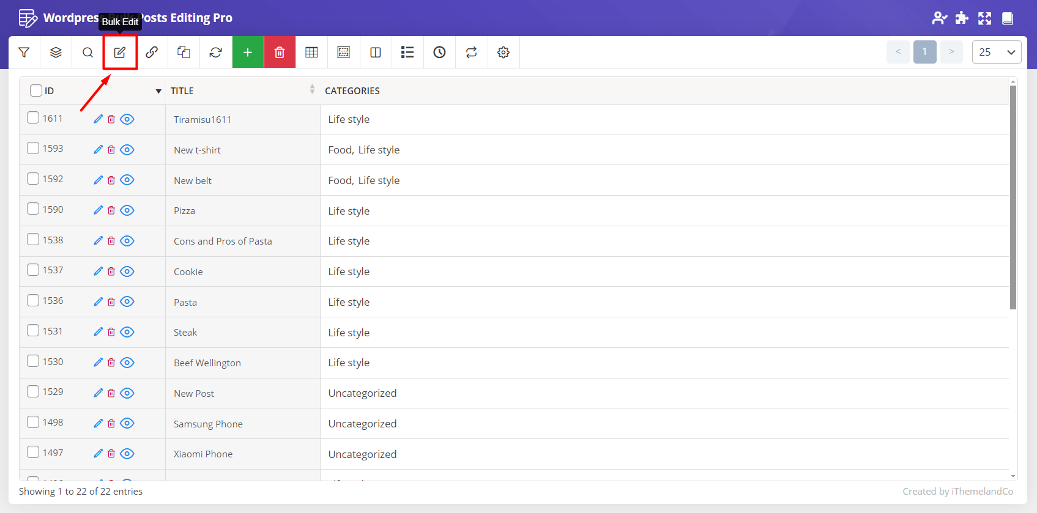This screenshot has height=513, width=1037.
Task: Click the next page arrow button
Action: click(951, 52)
